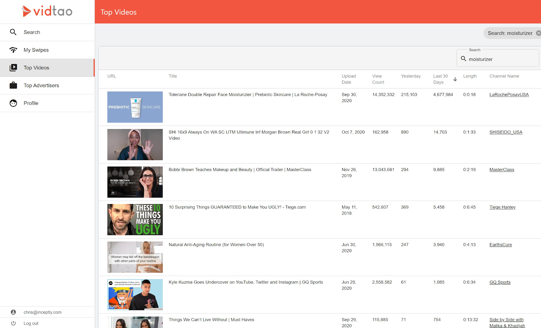Screen dimensions: 541x328
Task: Click view count 542,607
Action: click(380, 207)
